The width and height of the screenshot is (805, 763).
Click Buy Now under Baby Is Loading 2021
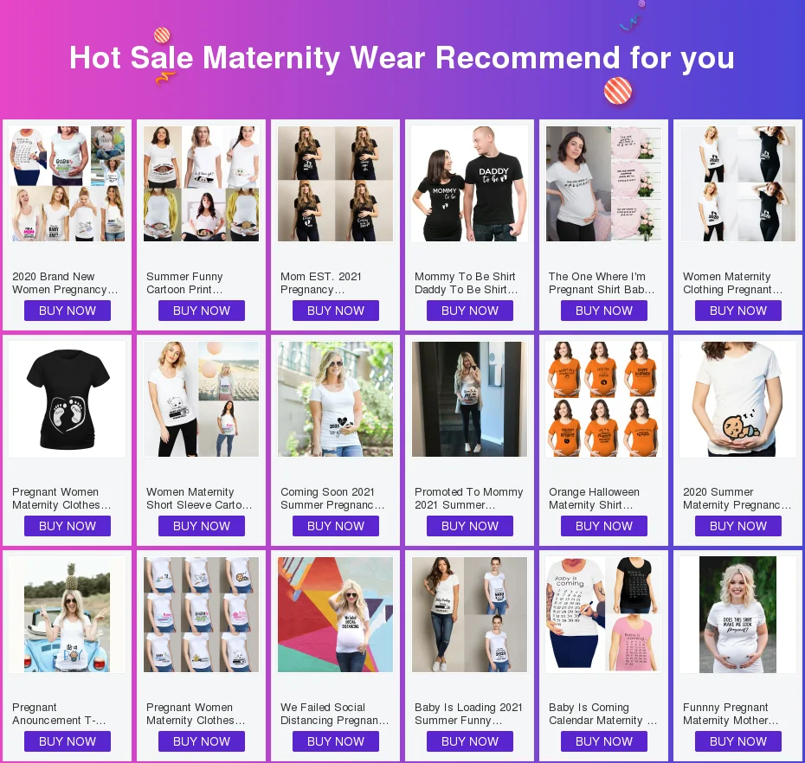coord(470,741)
